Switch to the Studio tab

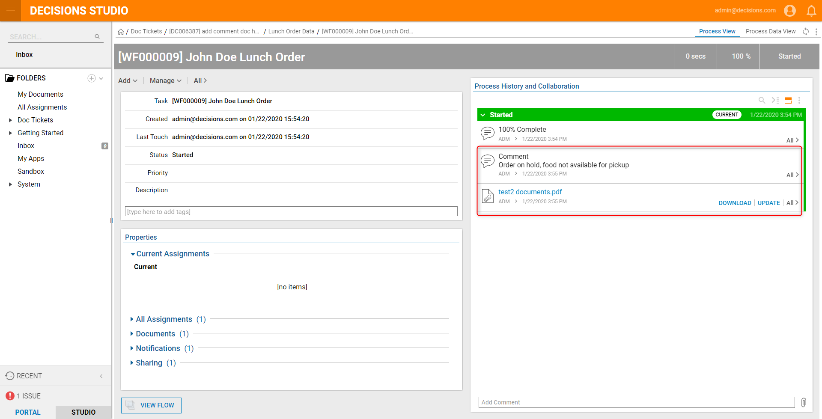pos(83,412)
